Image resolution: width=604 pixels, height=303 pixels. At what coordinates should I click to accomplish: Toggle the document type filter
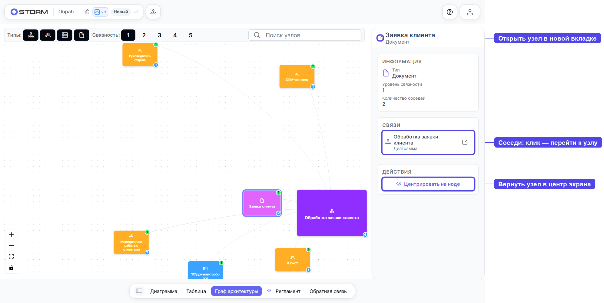(81, 35)
